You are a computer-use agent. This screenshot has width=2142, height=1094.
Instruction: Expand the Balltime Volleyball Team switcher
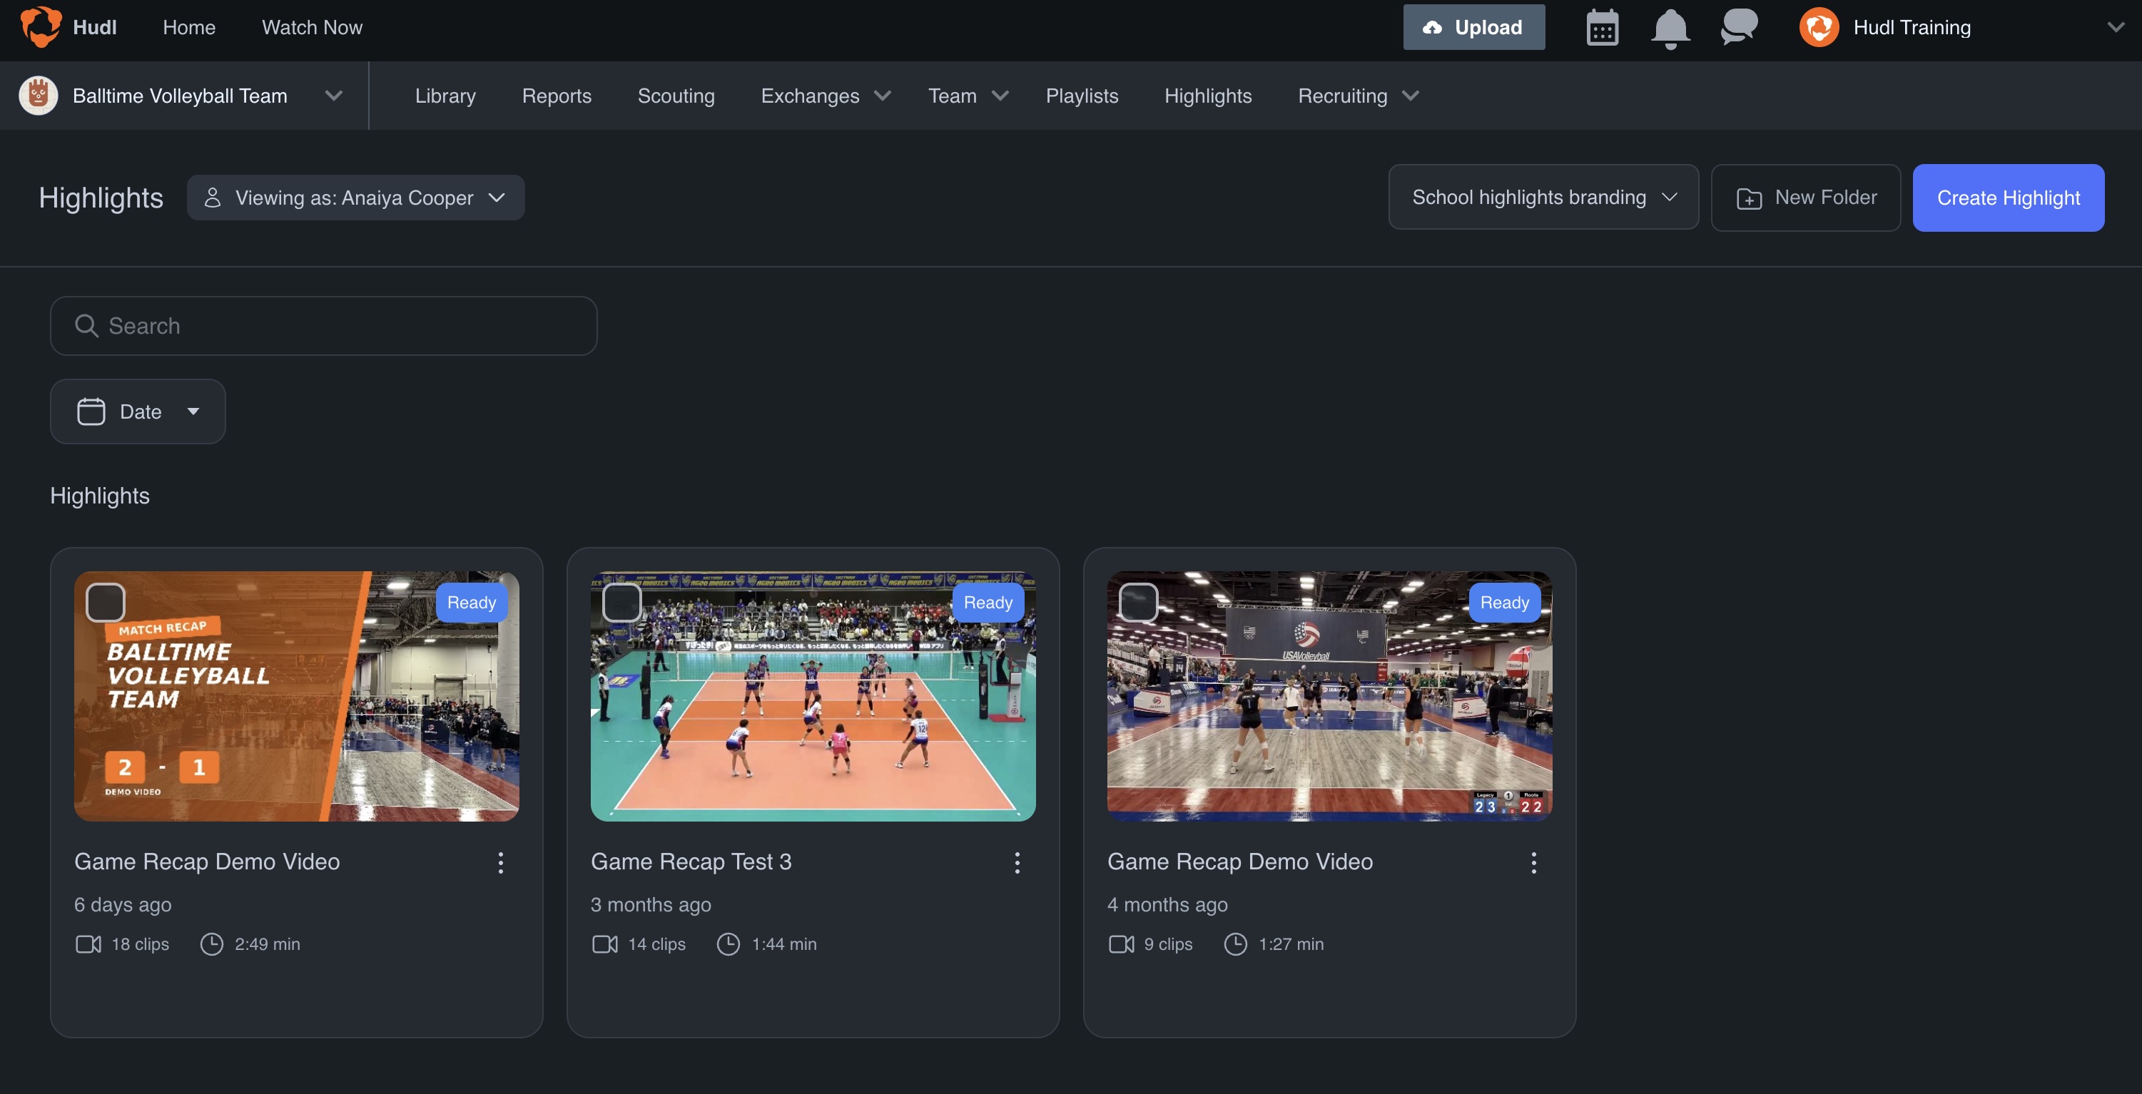[333, 96]
